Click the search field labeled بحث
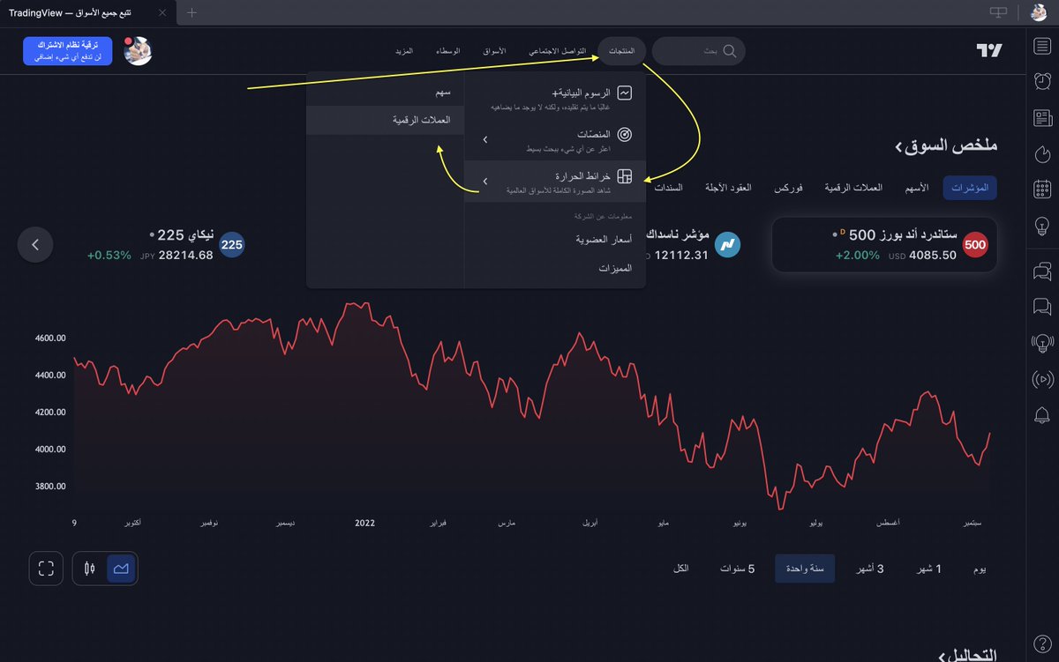This screenshot has width=1059, height=662. [699, 51]
